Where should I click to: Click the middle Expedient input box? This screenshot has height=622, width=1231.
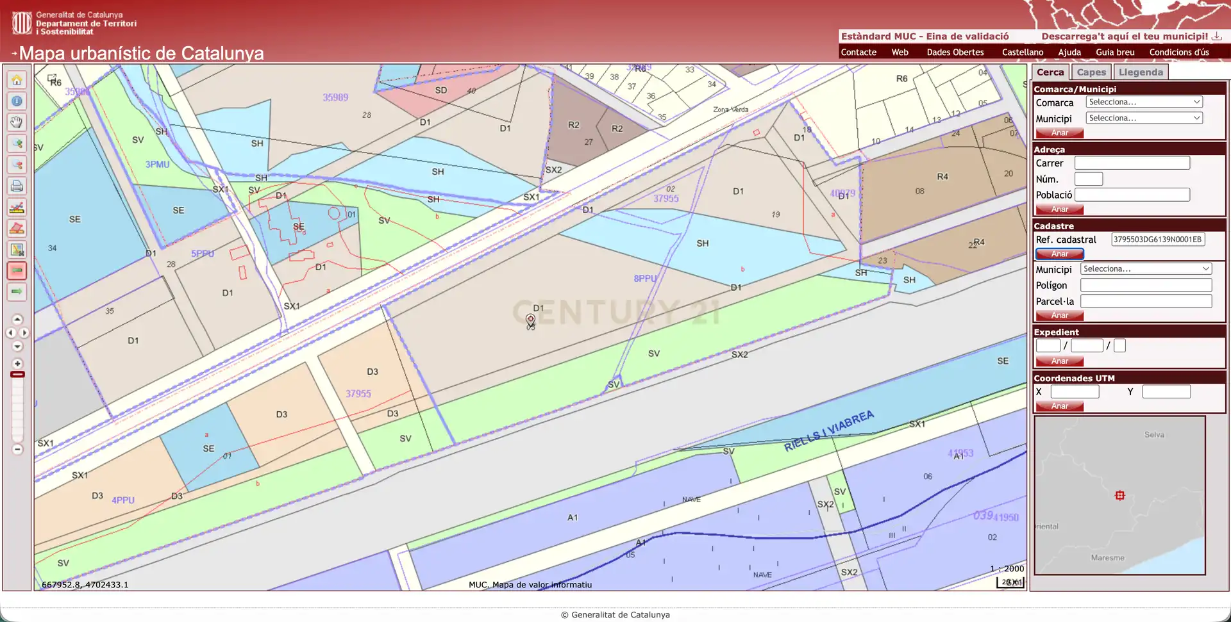click(1087, 346)
